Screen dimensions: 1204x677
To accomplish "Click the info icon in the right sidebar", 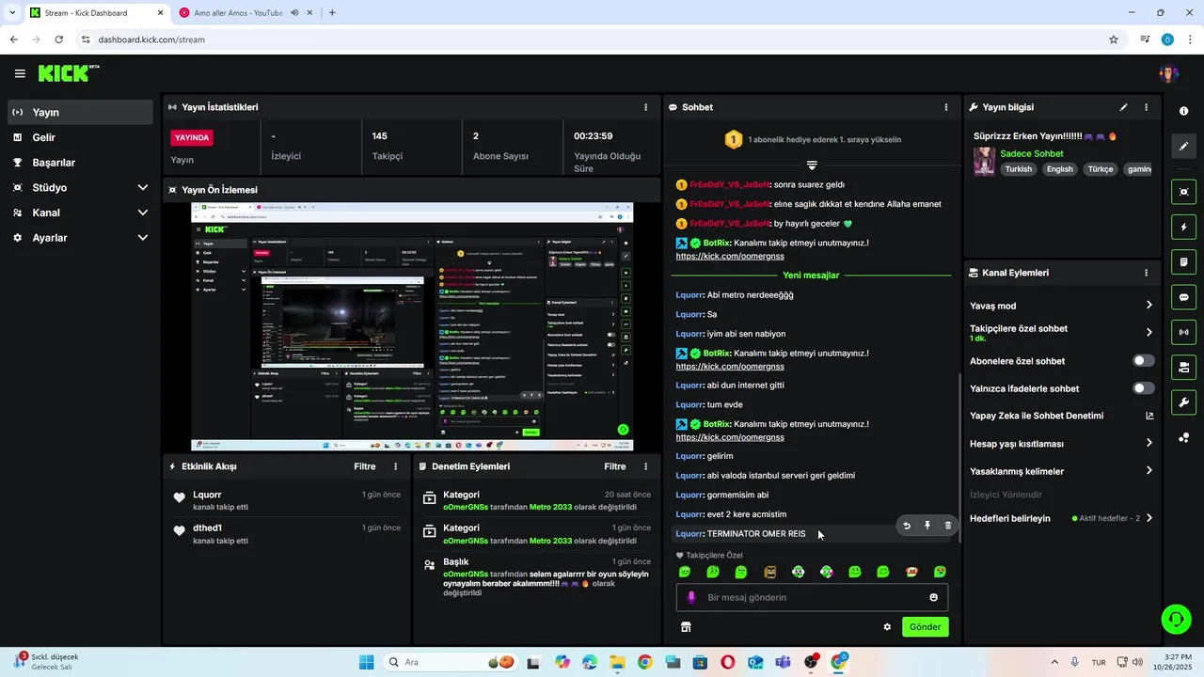I will [1183, 111].
